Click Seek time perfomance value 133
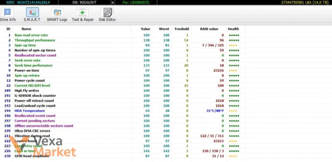332x162 pixels. point(146,66)
